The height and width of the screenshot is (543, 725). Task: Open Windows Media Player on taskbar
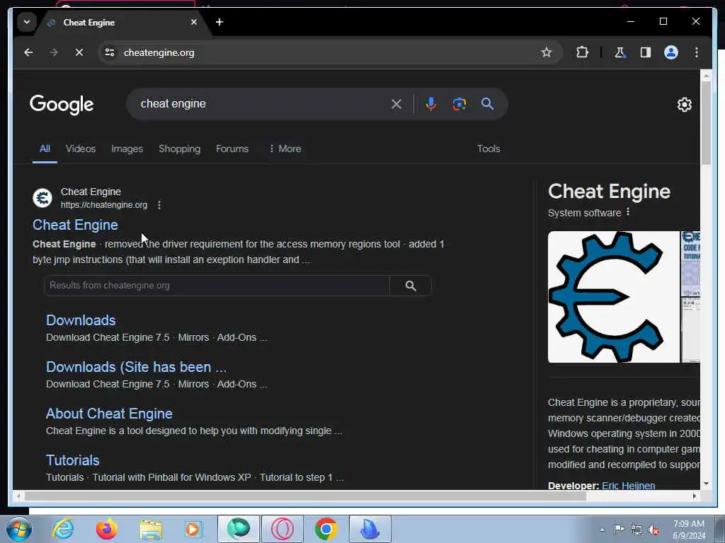click(x=194, y=529)
